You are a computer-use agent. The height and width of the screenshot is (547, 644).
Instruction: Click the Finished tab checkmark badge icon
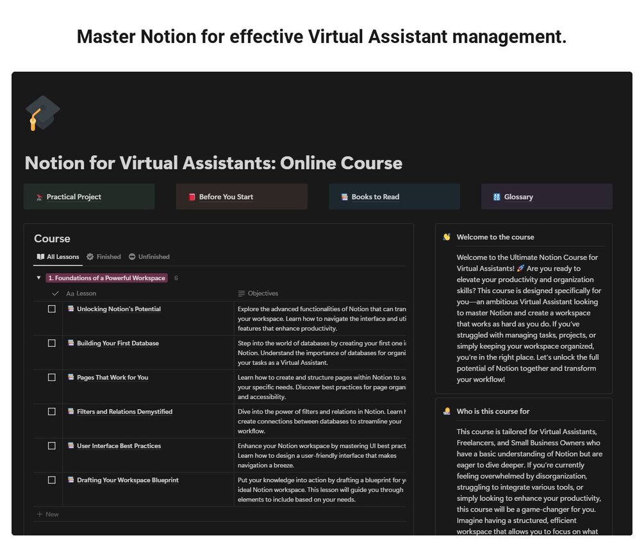click(90, 257)
